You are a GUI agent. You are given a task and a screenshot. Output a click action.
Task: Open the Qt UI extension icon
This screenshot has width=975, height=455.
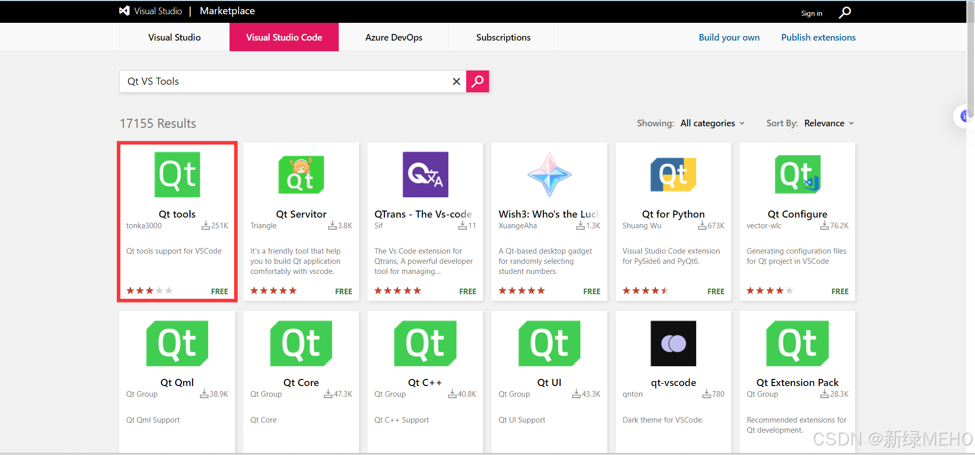click(x=549, y=343)
